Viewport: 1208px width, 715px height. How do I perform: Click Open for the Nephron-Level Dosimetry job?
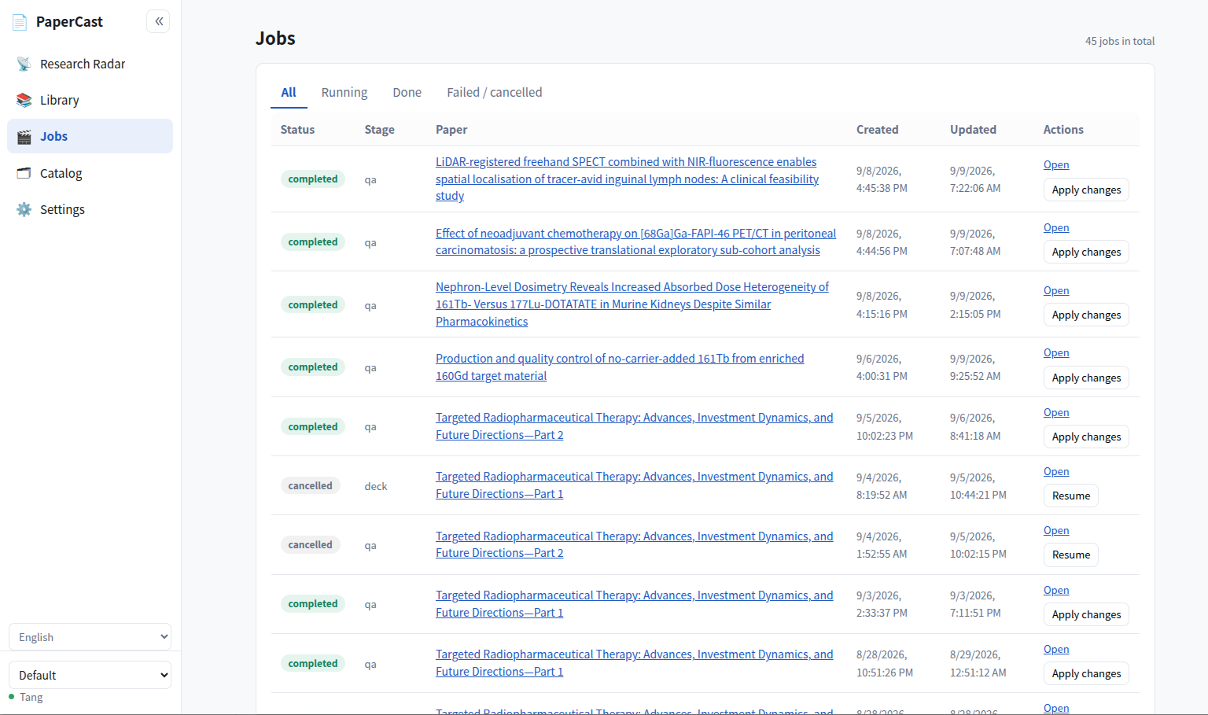tap(1056, 290)
